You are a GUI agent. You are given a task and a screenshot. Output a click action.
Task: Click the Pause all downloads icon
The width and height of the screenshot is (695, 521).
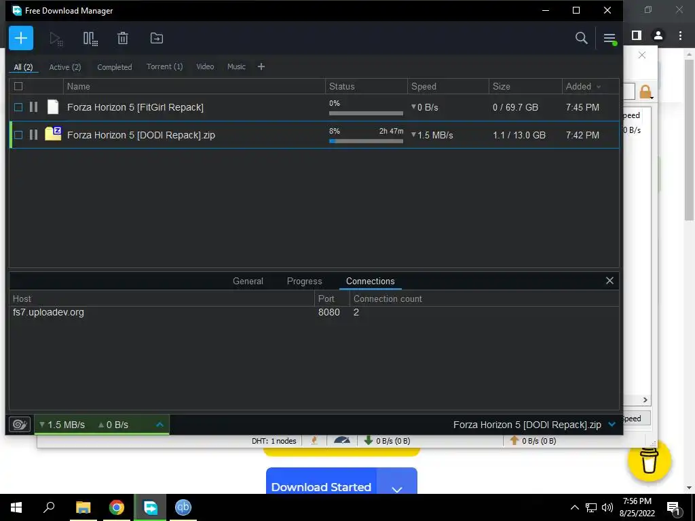tap(90, 39)
